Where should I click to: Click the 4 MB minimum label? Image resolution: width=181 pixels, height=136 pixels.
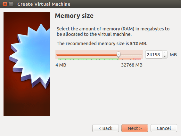(61, 65)
